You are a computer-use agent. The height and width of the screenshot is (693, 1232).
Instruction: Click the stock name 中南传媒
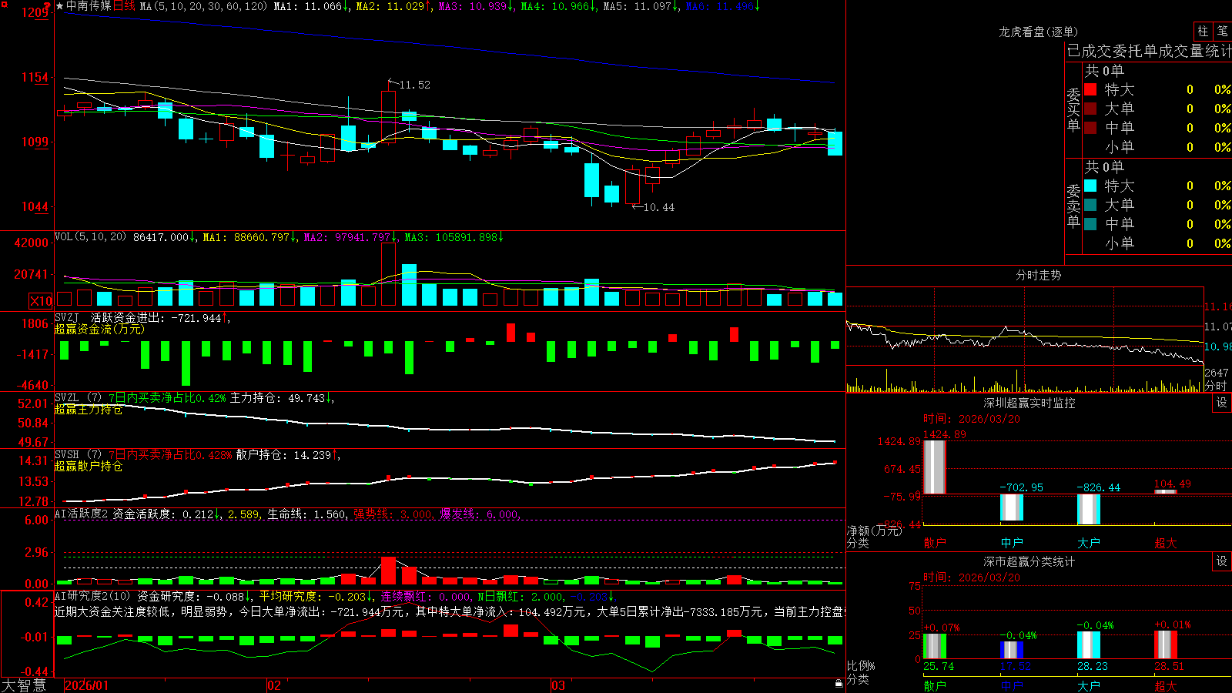point(89,6)
